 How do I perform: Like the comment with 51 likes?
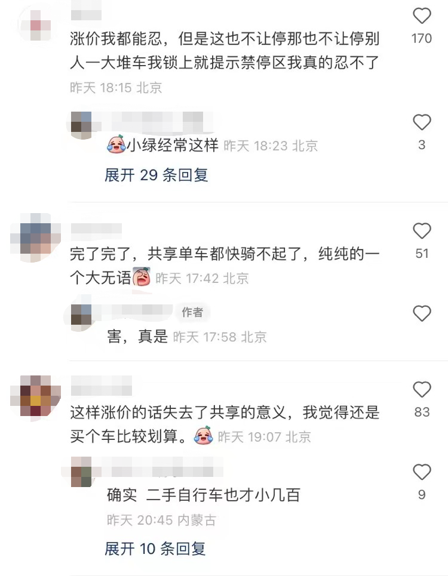pos(422,230)
